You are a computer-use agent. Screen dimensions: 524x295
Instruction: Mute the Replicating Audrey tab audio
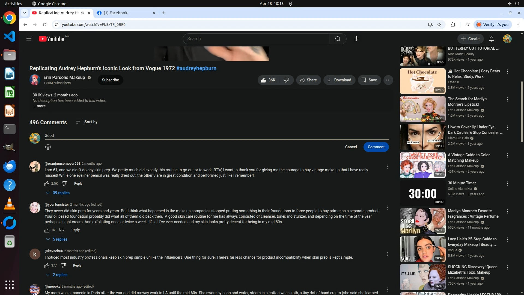(82, 13)
